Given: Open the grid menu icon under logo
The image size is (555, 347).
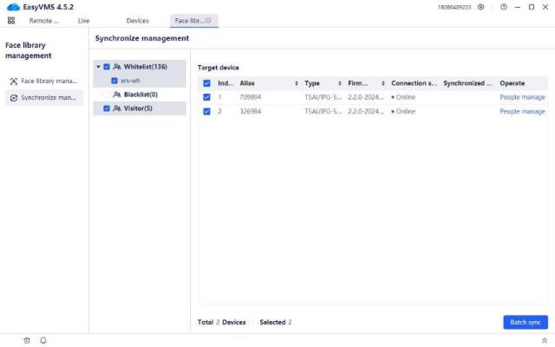Looking at the screenshot, I should (11, 20).
